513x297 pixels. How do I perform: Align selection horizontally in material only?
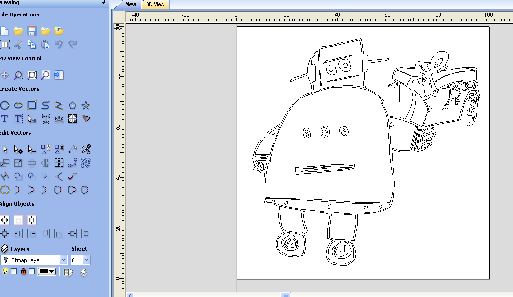[18, 220]
